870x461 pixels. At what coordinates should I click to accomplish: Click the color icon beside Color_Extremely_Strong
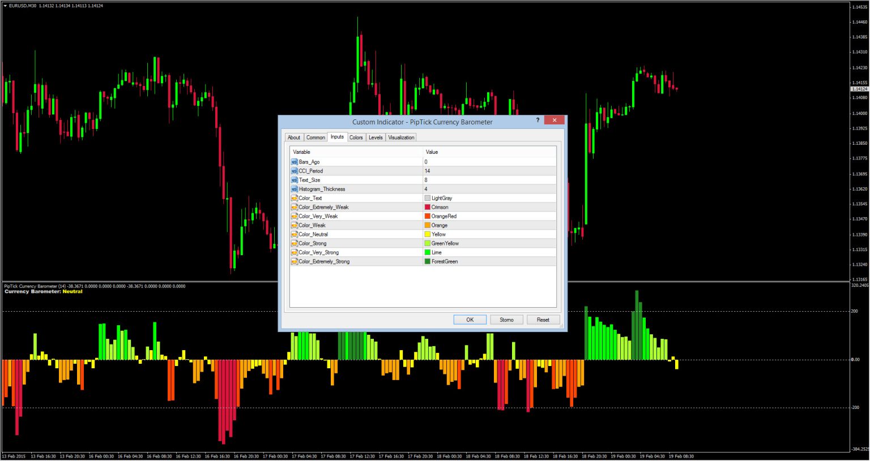point(294,261)
